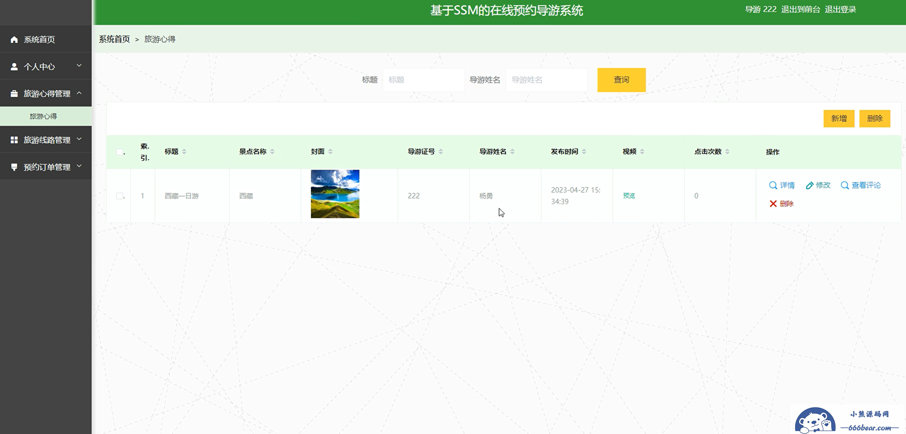Open 旅游心得管理 sidebar menu
Viewport: 906px width, 434px height.
pos(46,93)
